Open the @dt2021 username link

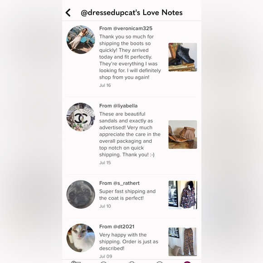tap(124, 227)
